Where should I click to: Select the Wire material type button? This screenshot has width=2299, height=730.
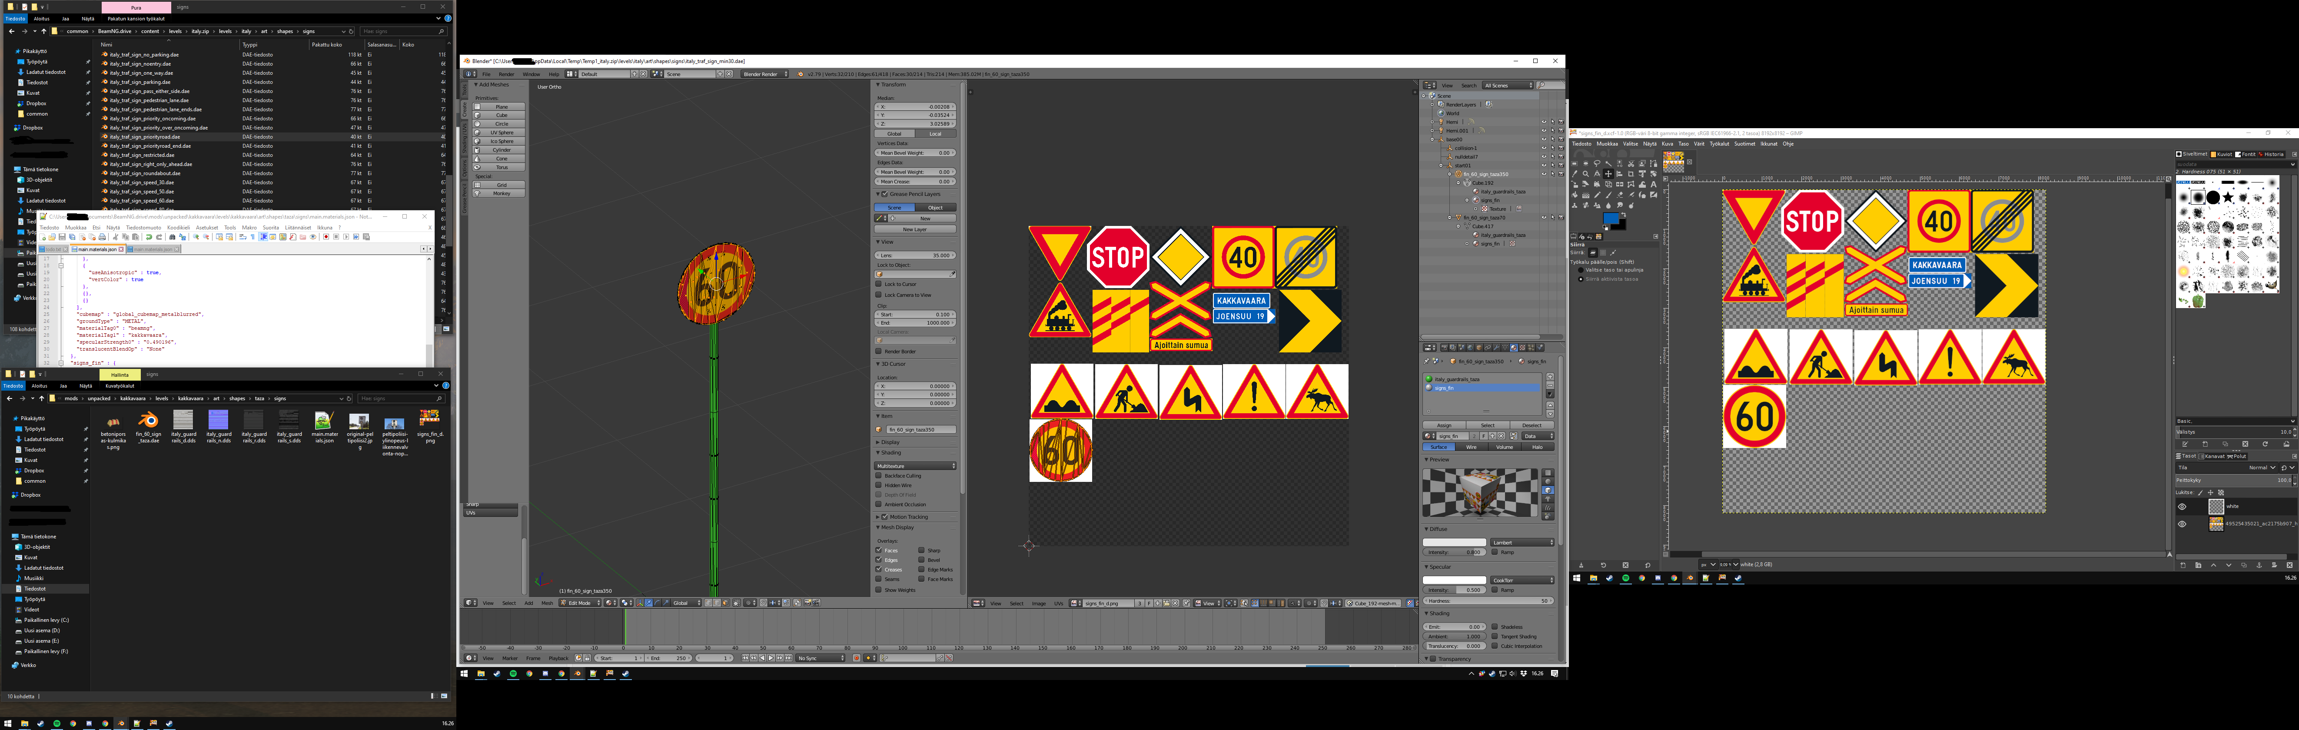(1471, 447)
